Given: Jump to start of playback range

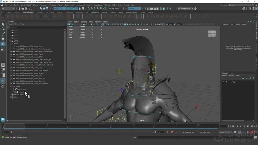Looking at the screenshot, I should [229, 126].
